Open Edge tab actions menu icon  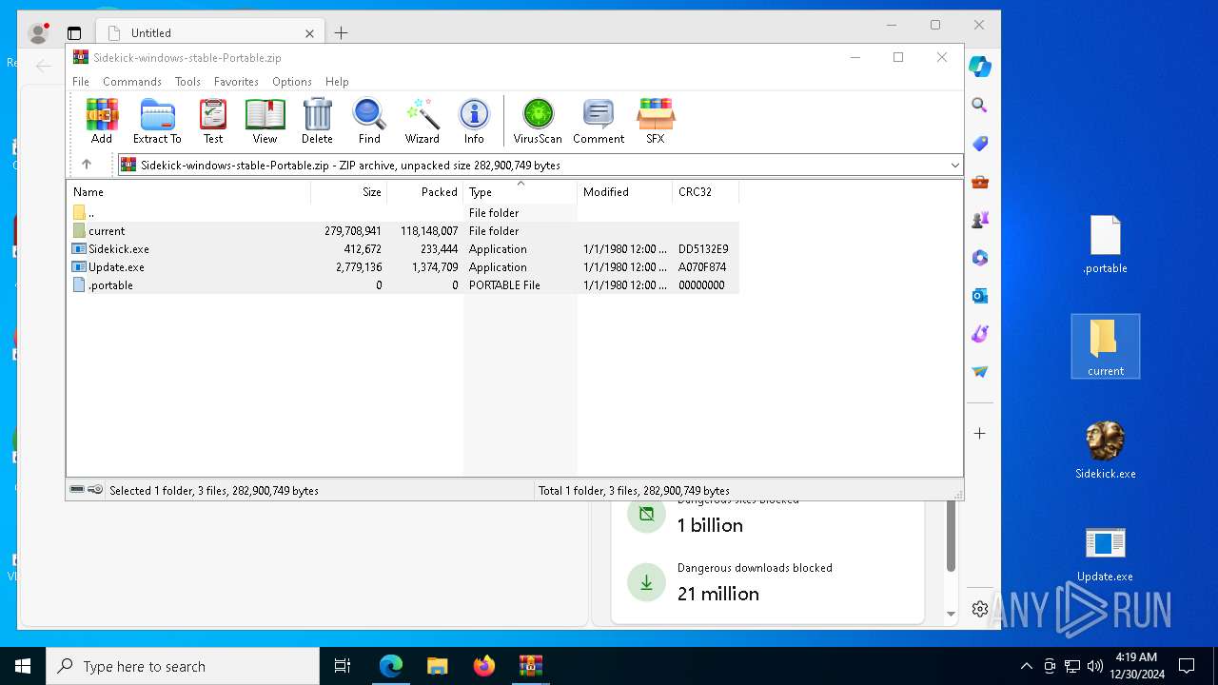[x=74, y=33]
